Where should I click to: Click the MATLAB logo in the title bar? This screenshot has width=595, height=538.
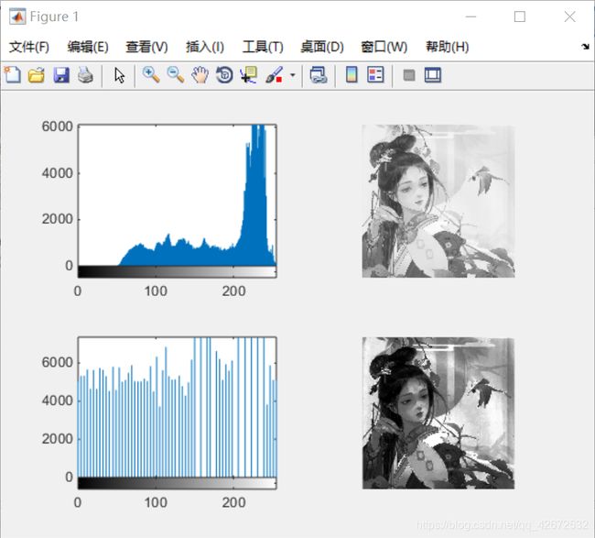click(17, 16)
